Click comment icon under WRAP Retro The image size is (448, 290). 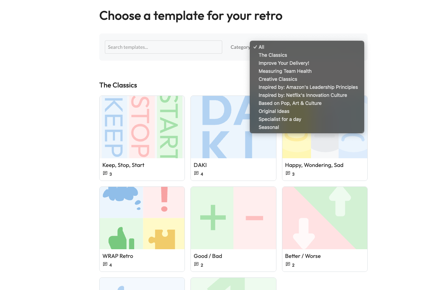(x=105, y=264)
